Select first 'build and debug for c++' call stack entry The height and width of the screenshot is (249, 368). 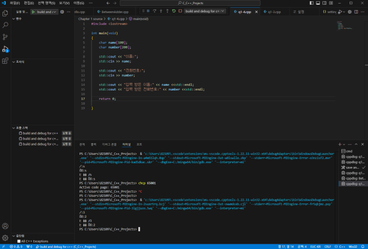click(43, 133)
